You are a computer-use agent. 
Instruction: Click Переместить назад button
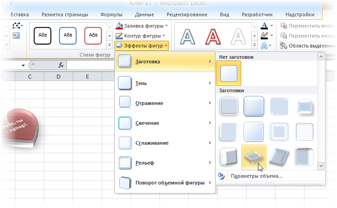308,36
